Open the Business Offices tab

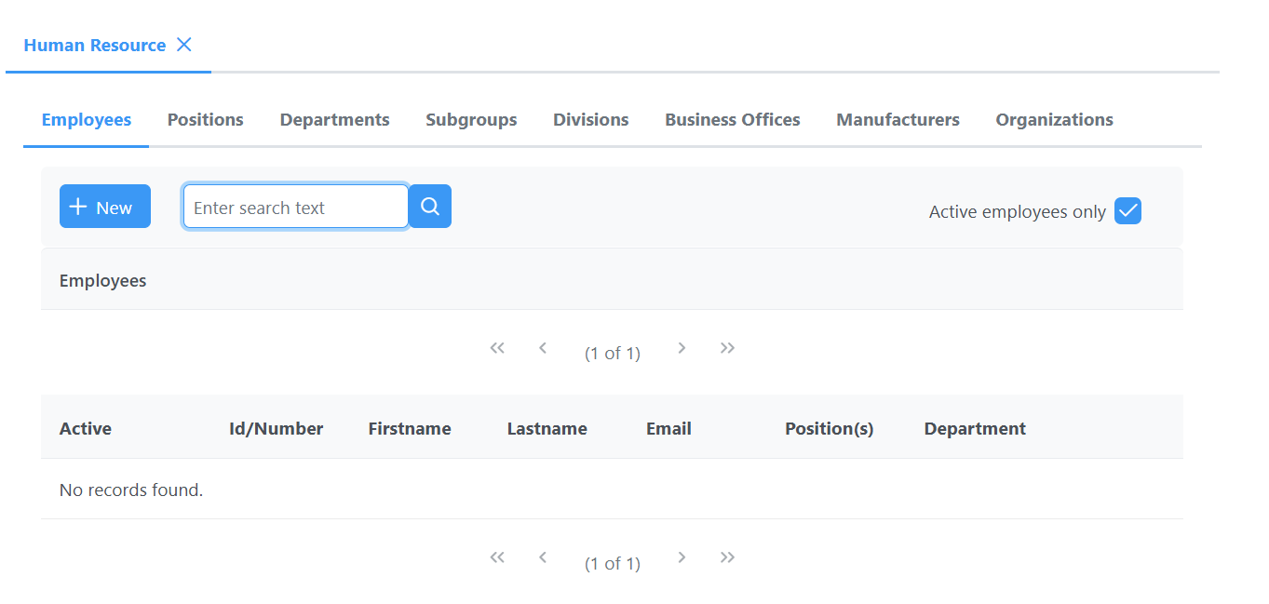coord(732,120)
